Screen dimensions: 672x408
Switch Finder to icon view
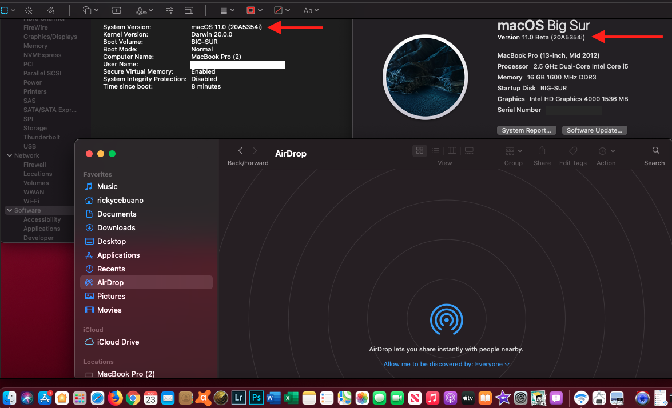(x=420, y=150)
